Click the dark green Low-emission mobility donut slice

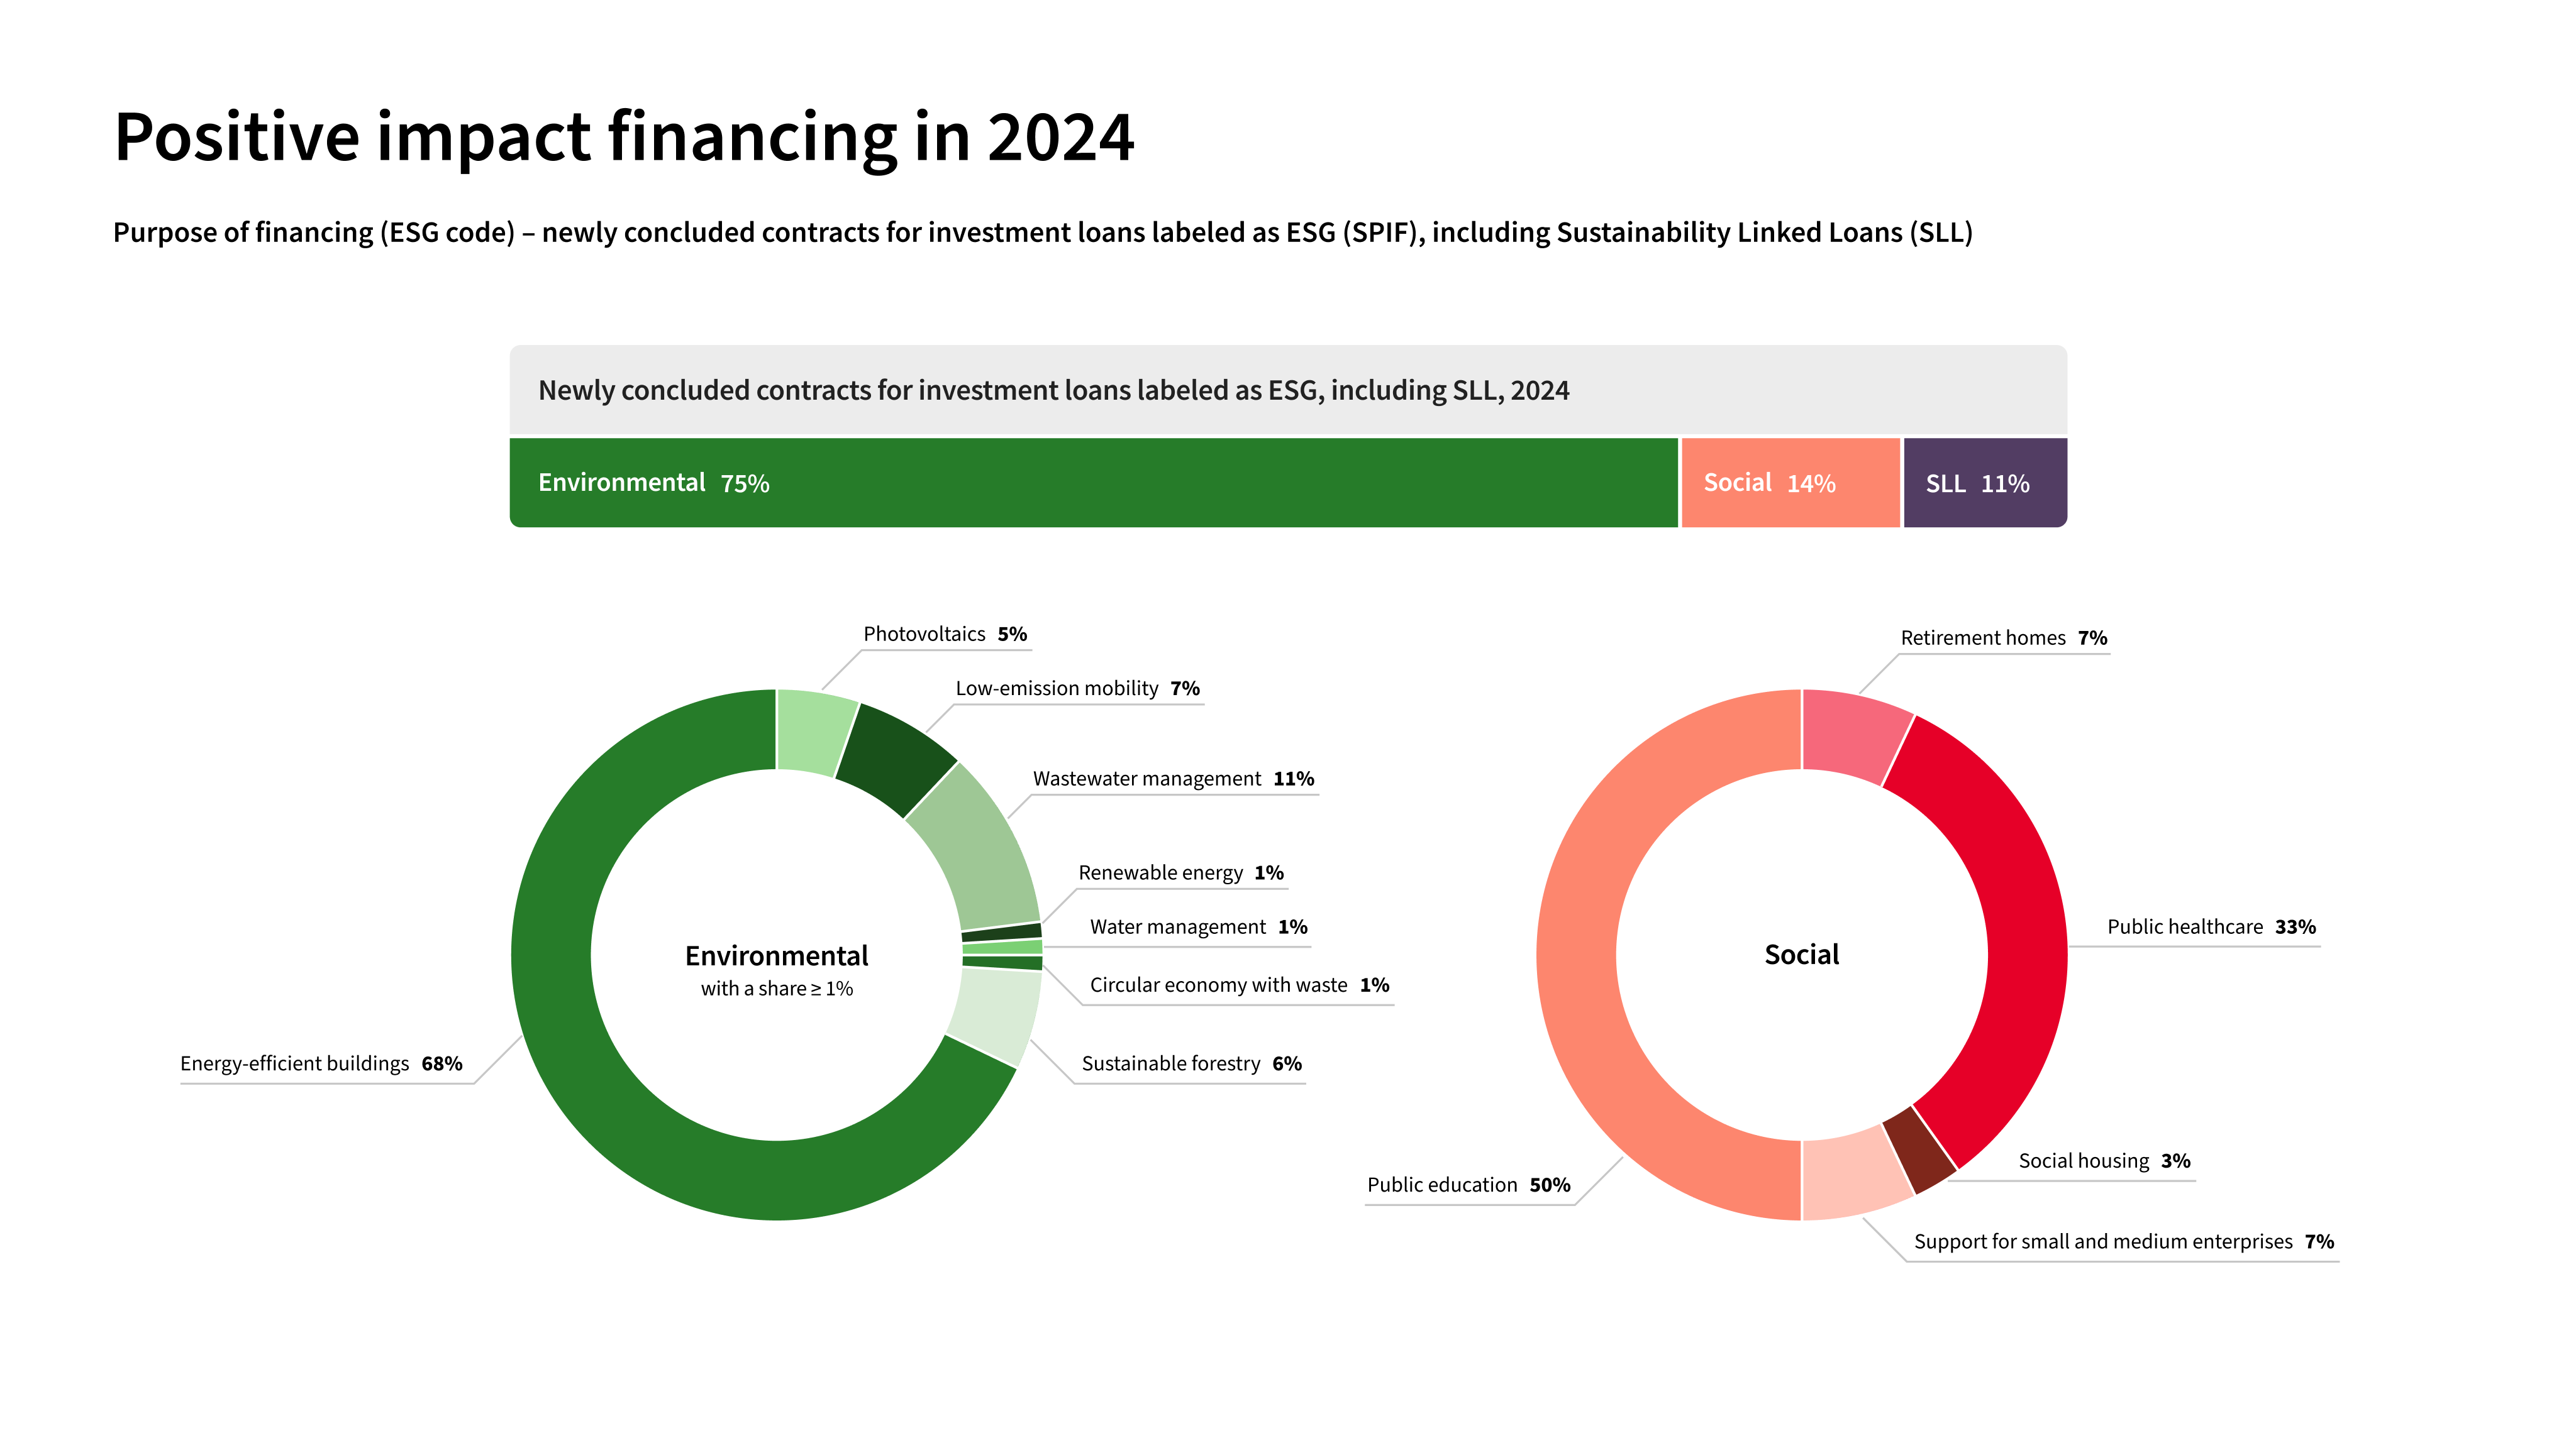pos(895,762)
